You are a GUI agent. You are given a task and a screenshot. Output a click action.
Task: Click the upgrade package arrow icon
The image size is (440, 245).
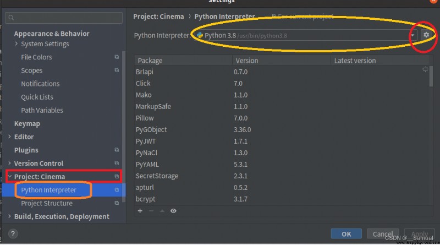pos(162,211)
